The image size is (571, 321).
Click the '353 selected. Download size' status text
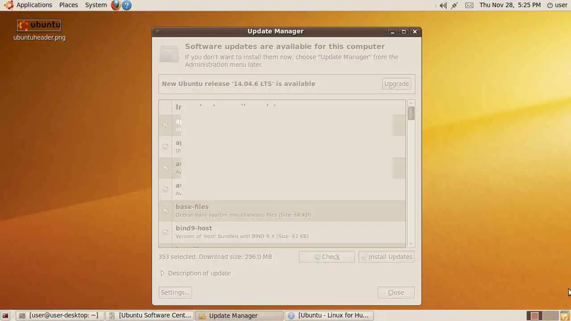coord(215,257)
